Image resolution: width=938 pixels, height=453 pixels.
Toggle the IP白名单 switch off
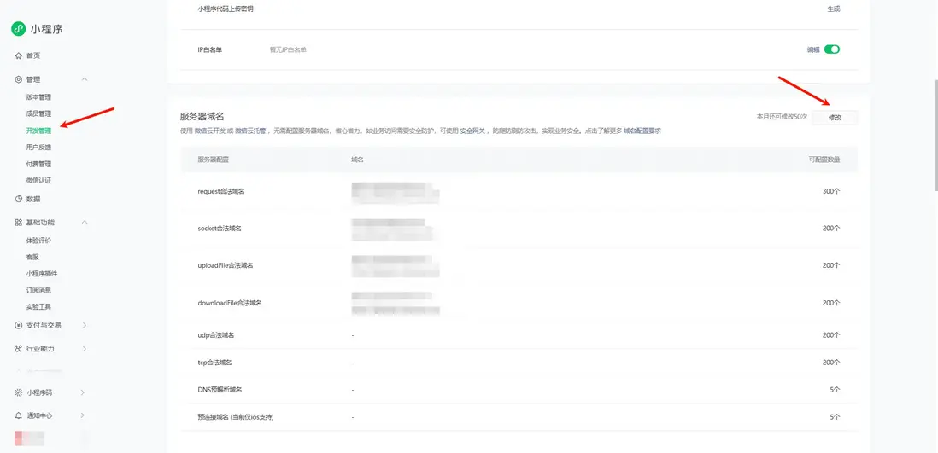pyautogui.click(x=832, y=49)
